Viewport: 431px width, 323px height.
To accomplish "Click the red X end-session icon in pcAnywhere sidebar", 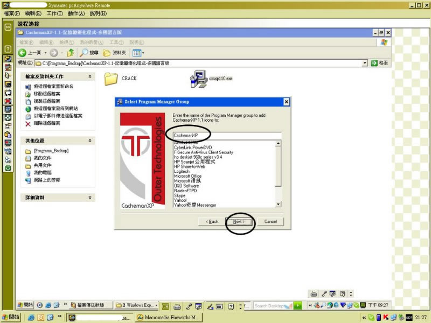I will (x=8, y=101).
